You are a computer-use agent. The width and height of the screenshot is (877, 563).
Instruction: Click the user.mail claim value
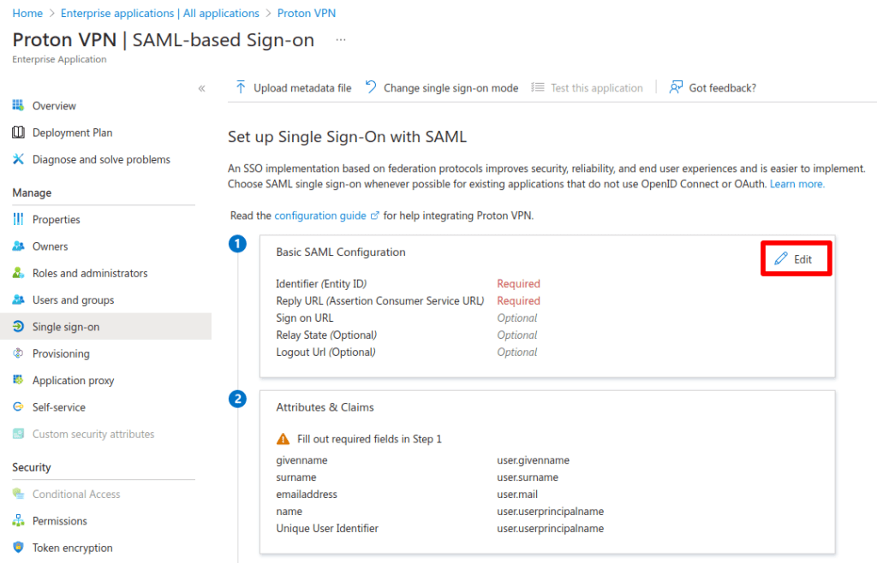[x=517, y=495]
